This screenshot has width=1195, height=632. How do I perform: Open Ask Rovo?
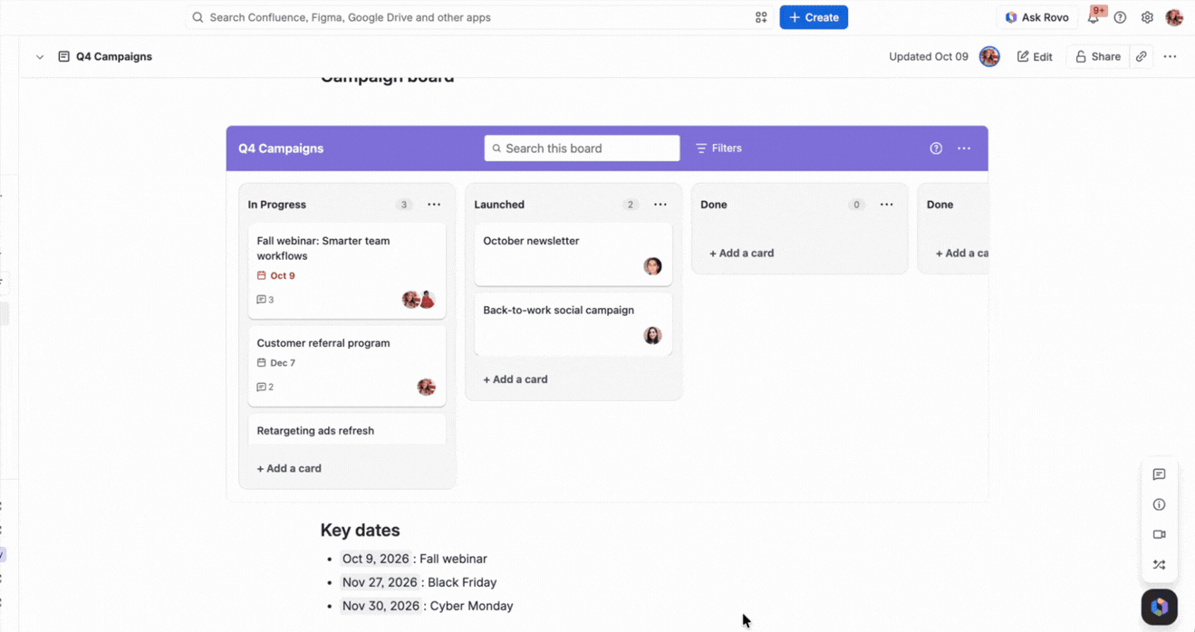(1037, 17)
